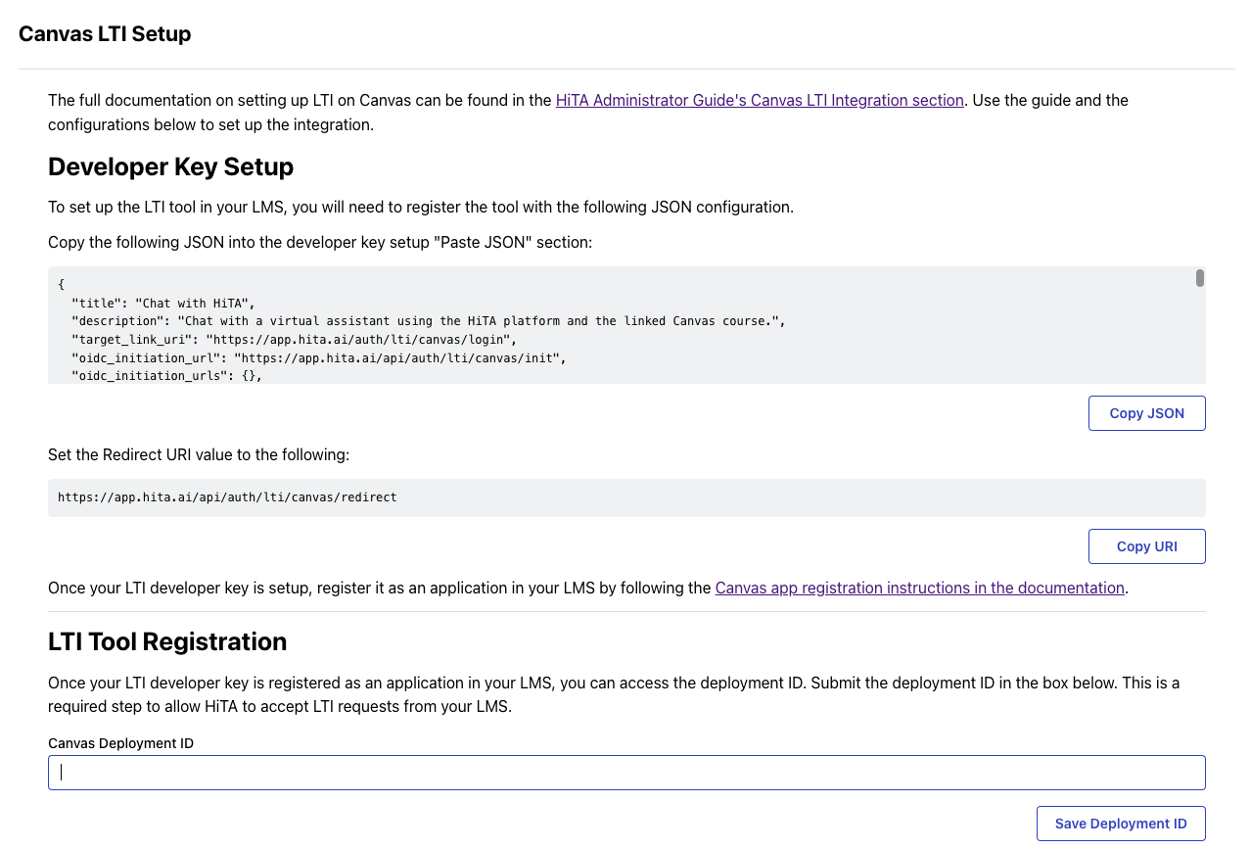Click the "oidc_initiation_url" JSON line

click(319, 357)
